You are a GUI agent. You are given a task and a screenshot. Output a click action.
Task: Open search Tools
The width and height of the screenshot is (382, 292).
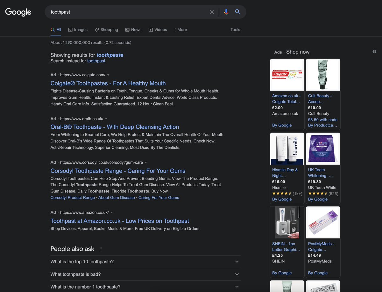(235, 30)
